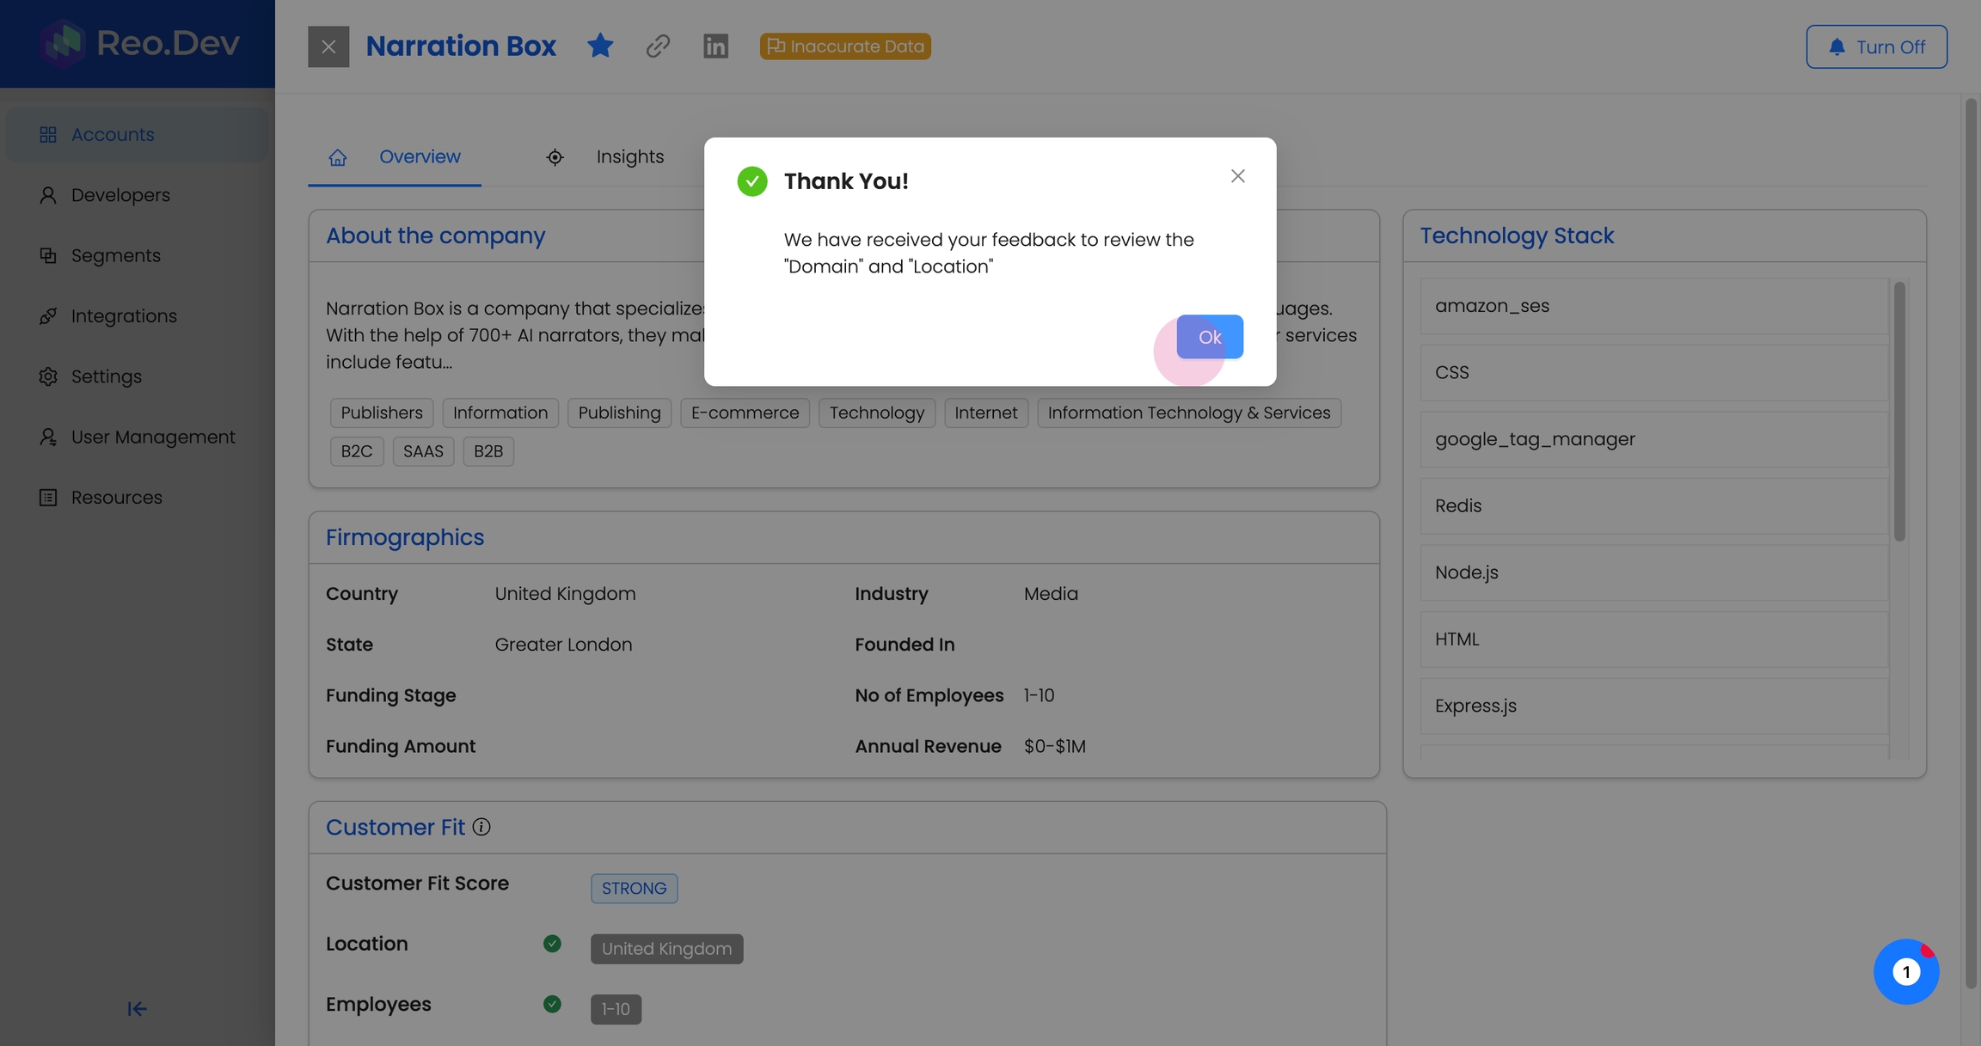Open the Settings gear icon
This screenshot has width=1981, height=1046.
(48, 376)
